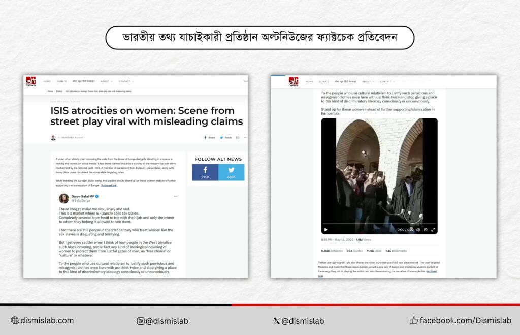This screenshot has height=335, width=520.
Task: Play the embedded tweet video
Action: (x=326, y=230)
